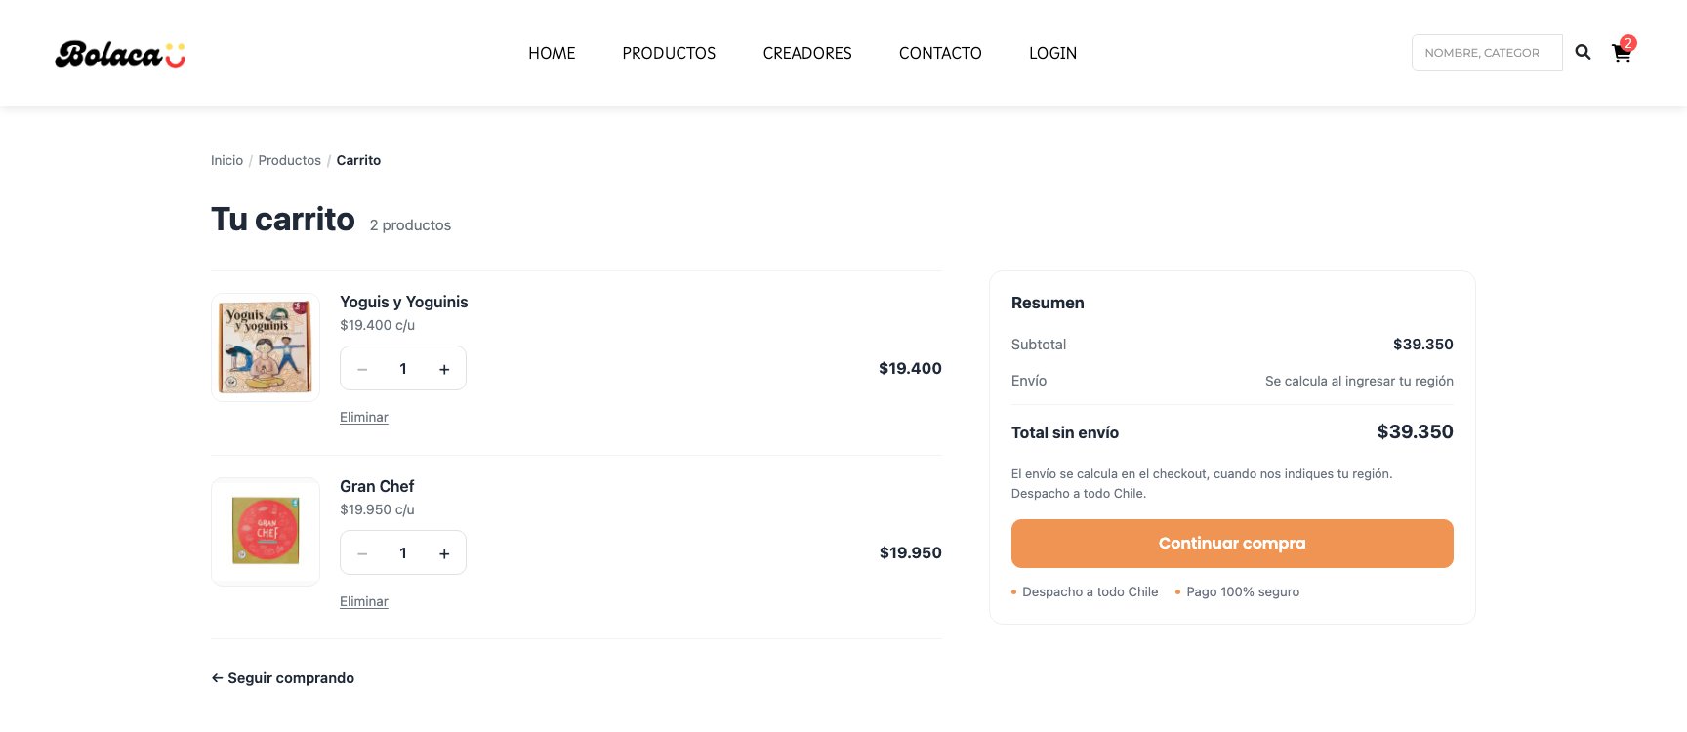Click Despacho a todo Chile beside Pago 100% seguro
The image size is (1687, 732).
tap(1090, 591)
